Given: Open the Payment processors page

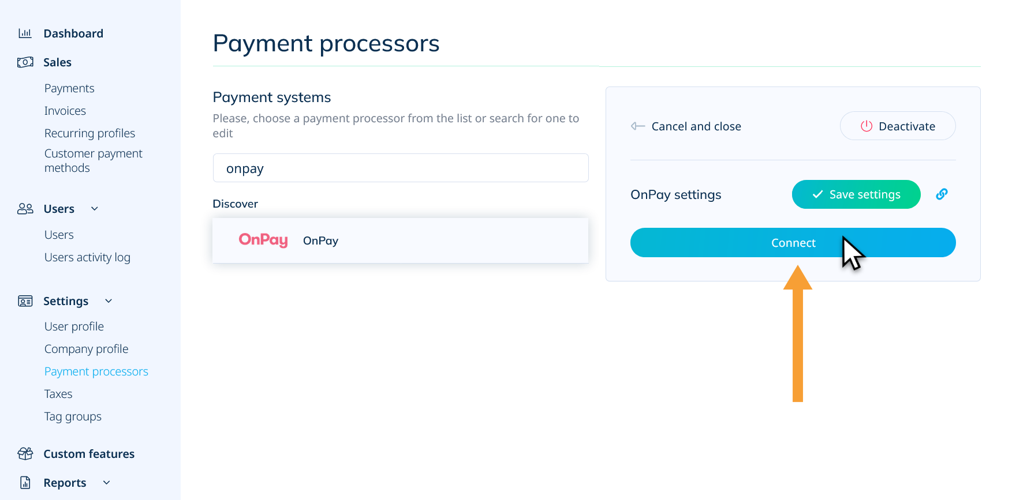Looking at the screenshot, I should pyautogui.click(x=96, y=371).
